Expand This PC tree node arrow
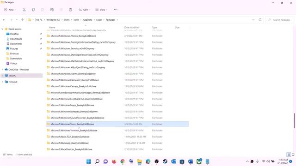The height and width of the screenshot is (166, 296). click(x=2, y=76)
